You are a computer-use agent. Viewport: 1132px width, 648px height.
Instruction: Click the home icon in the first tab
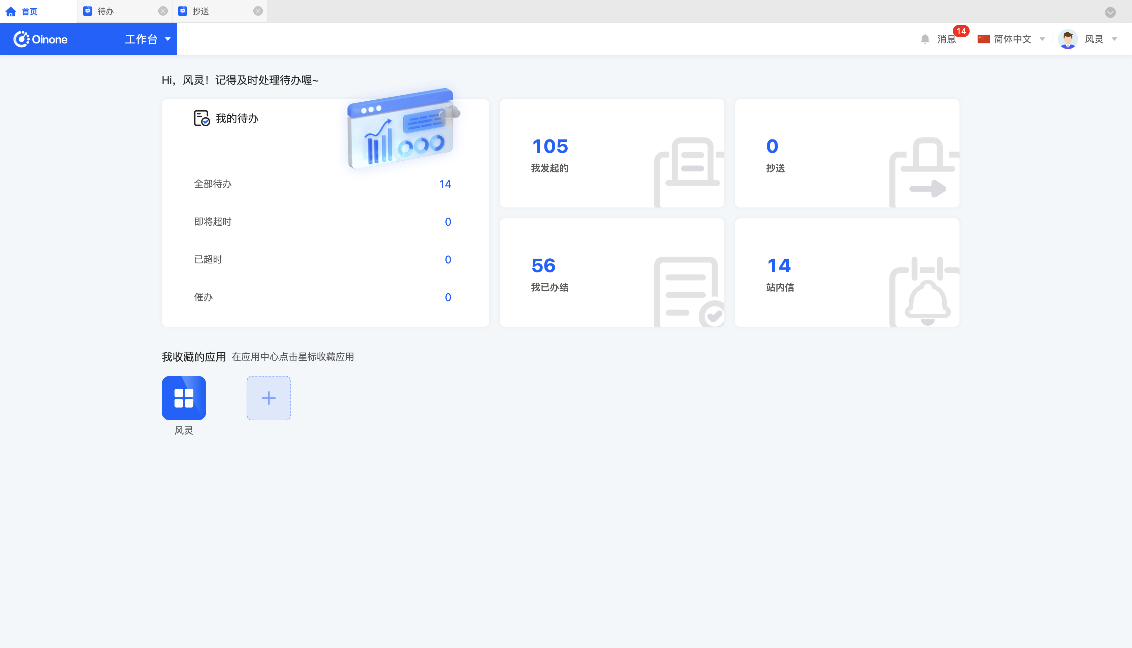(x=11, y=11)
